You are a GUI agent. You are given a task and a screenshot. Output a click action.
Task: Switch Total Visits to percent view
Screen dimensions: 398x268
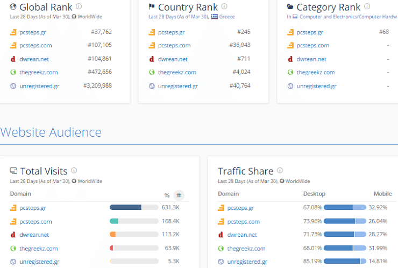(167, 195)
